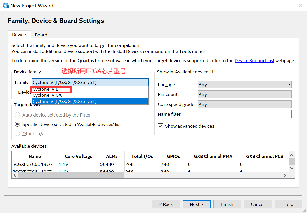The width and height of the screenshot is (307, 213).
Task: Open the Core speed grade dropdown
Action: click(x=244, y=104)
